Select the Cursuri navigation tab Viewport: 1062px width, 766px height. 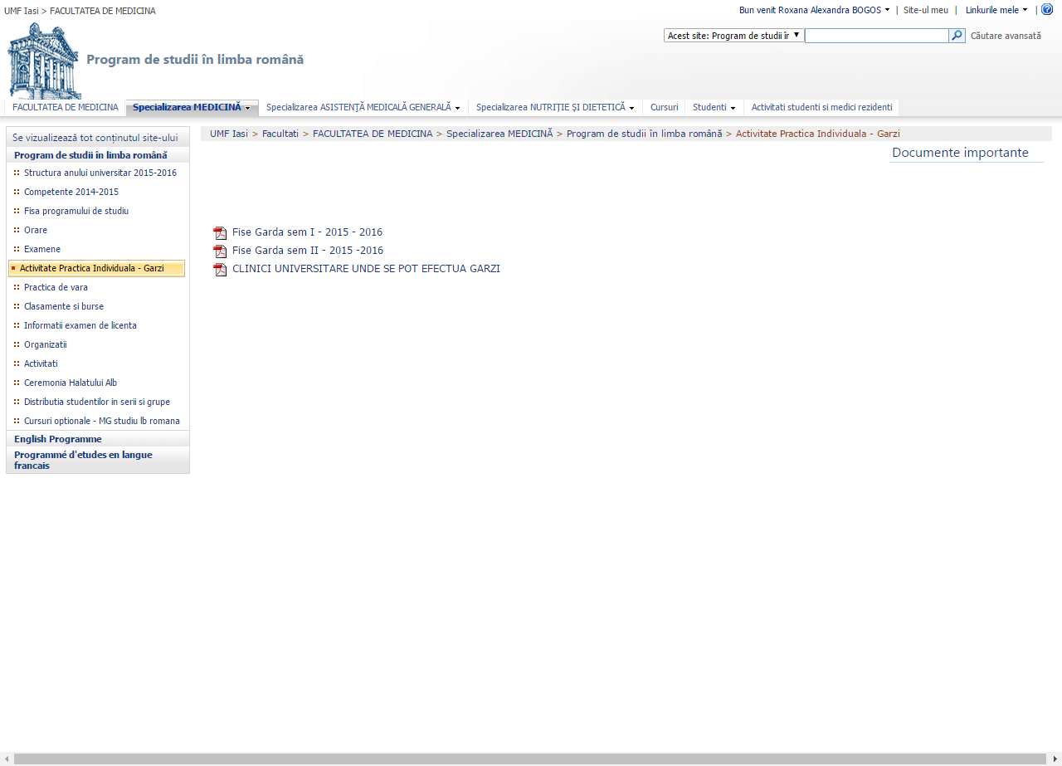pyautogui.click(x=664, y=107)
